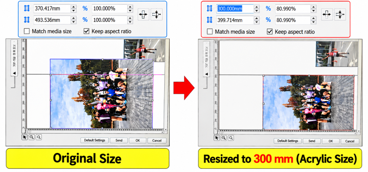
Task: Click the highlighted 300.000mm size field
Action: pos(235,9)
